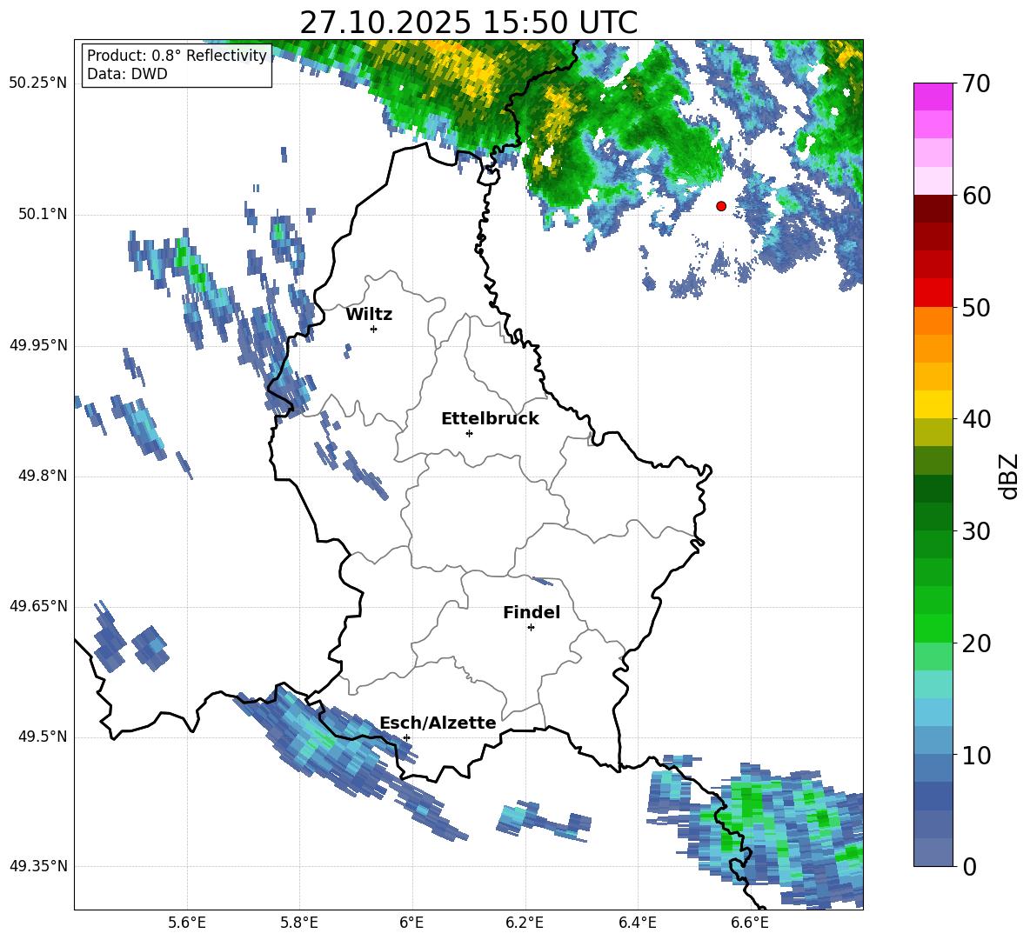Click the 49.65°N latitude tick label

(x=38, y=606)
